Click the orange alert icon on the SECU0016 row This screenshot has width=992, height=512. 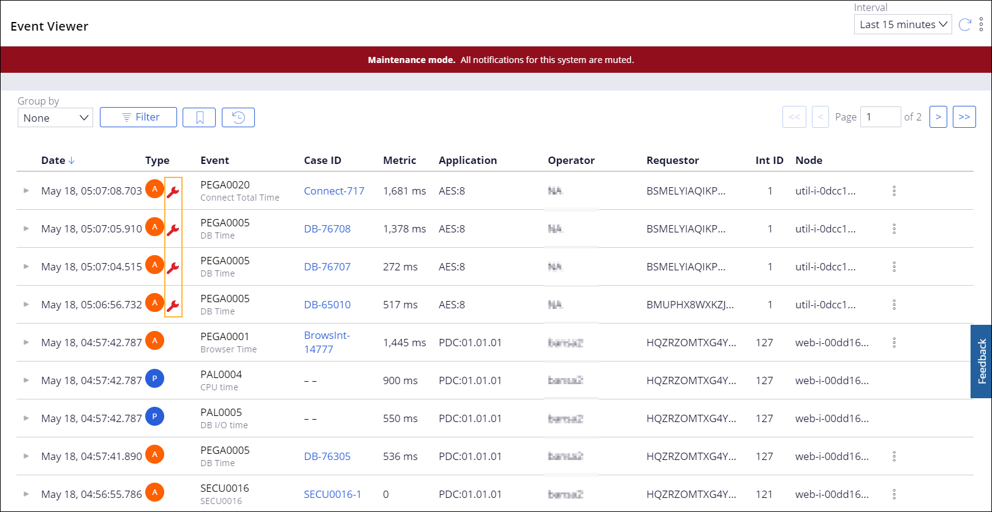(154, 492)
